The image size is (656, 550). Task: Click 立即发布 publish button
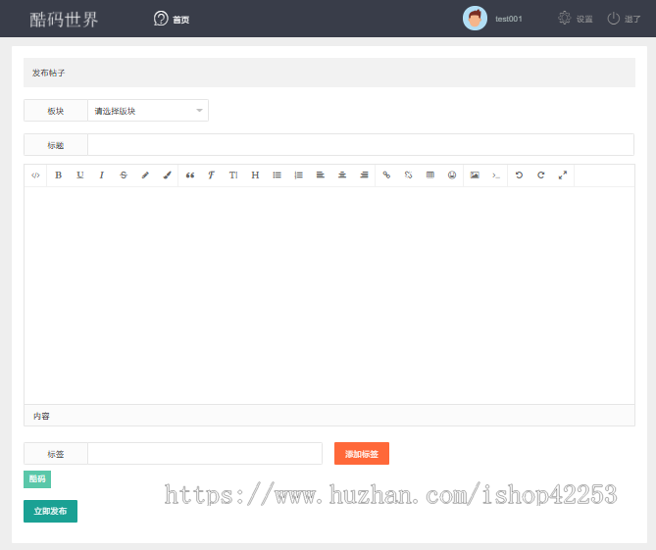coord(50,511)
